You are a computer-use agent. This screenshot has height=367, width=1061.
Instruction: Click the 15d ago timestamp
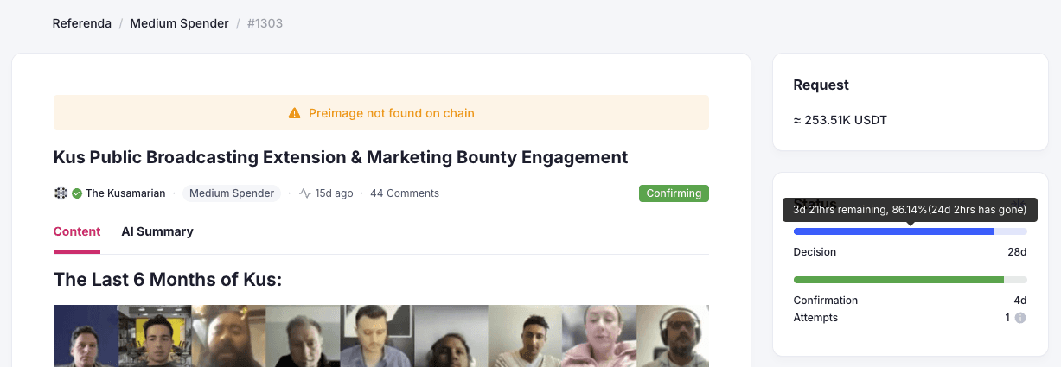333,193
